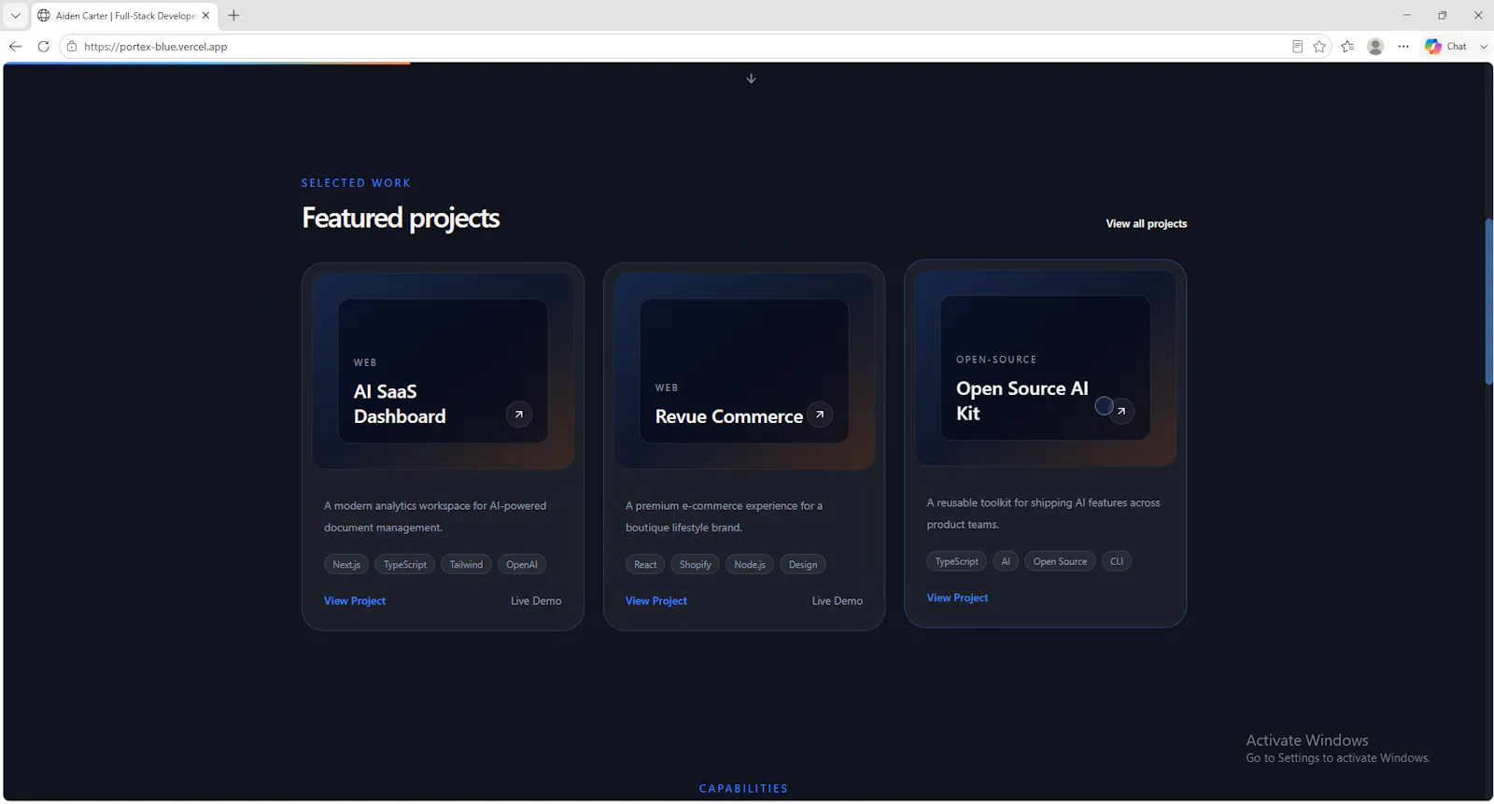Image resolution: width=1494 pixels, height=804 pixels.
Task: Click the AI SaaS Dashboard description text
Action: [435, 516]
